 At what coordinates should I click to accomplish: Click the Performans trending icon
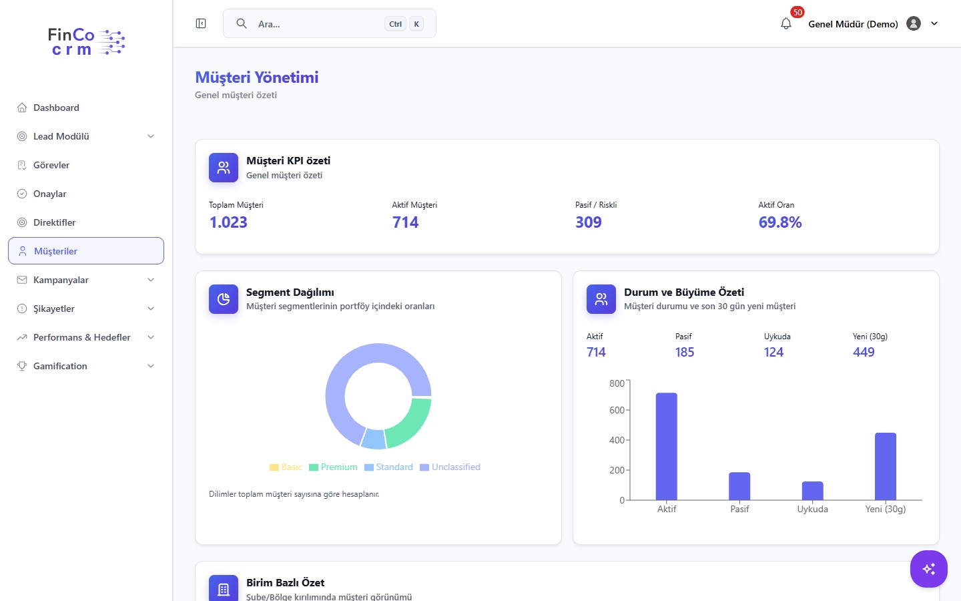pos(22,337)
